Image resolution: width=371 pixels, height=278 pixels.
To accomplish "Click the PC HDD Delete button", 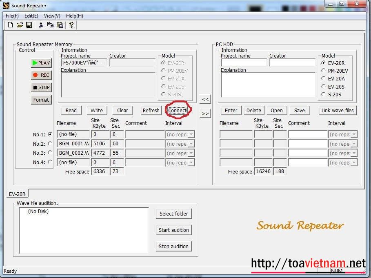I will tap(253, 111).
